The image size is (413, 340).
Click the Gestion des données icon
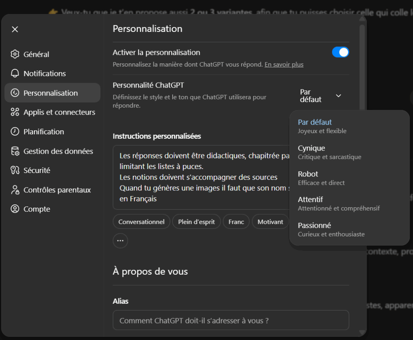tap(15, 151)
